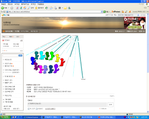This screenshot has height=119, width=149.
Task: Expand the 자주가는카페+ button in the brown bar
Action: 24,31
